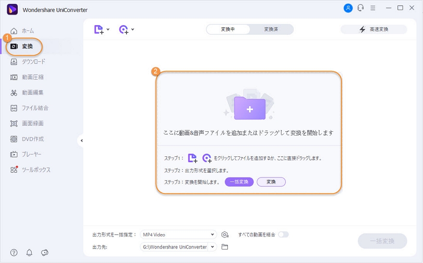This screenshot has width=423, height=263.
Task: Open the output folder icon
Action: tap(225, 247)
